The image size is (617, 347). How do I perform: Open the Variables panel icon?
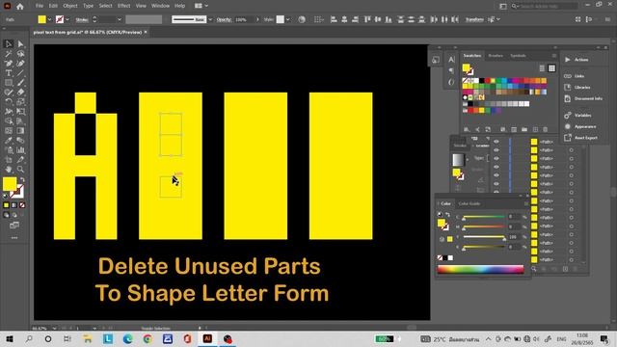(x=568, y=116)
